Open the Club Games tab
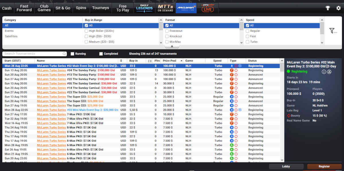The width and height of the screenshot is (344, 171). tap(44, 8)
